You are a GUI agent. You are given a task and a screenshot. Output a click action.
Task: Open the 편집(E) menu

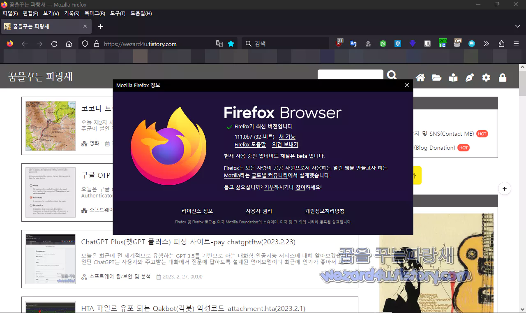(x=30, y=13)
